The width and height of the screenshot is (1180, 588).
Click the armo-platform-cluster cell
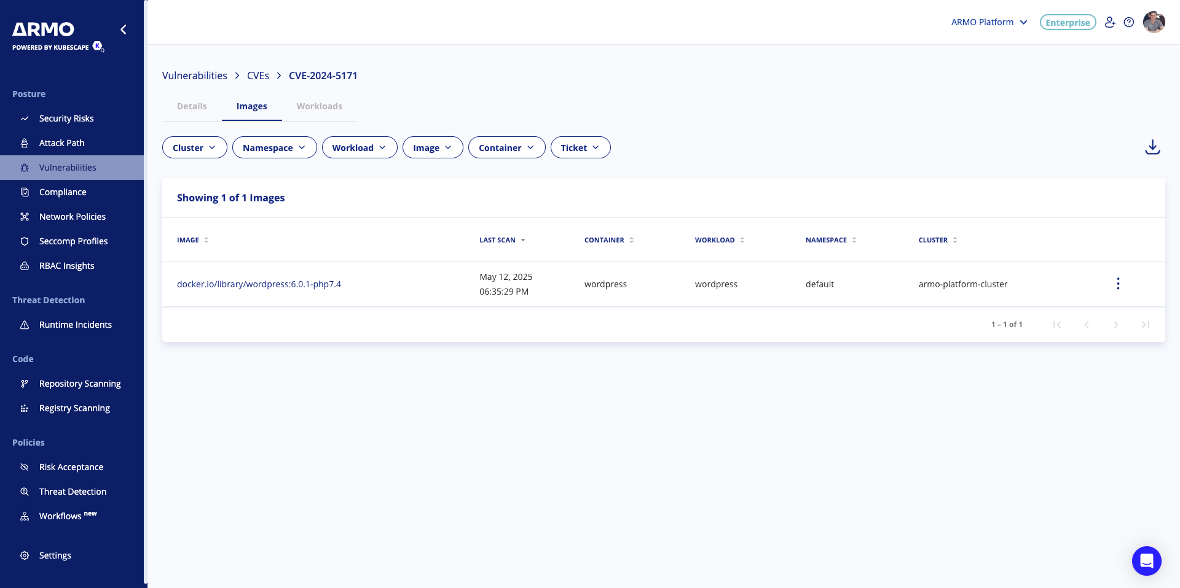pos(963,284)
